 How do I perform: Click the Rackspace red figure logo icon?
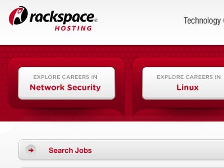tap(18, 16)
